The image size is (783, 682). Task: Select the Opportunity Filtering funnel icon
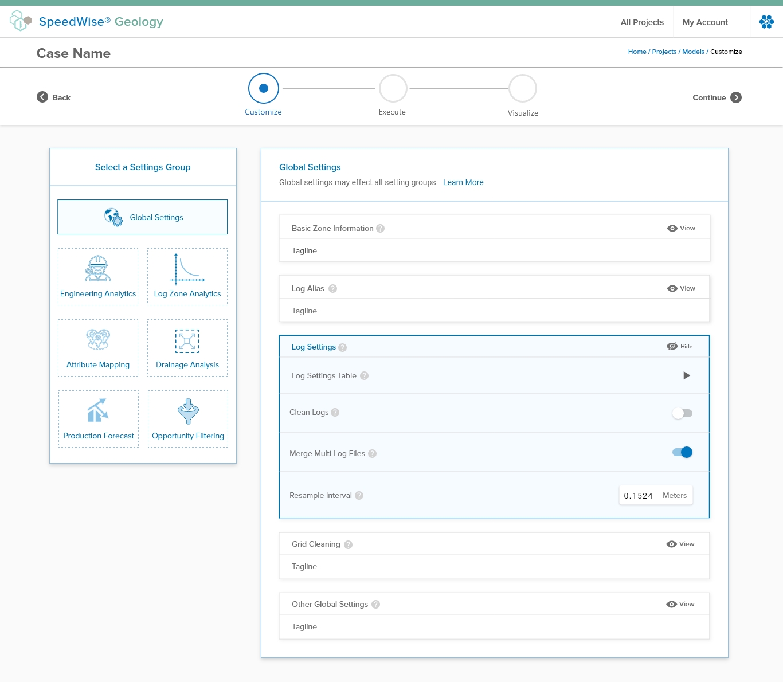[188, 411]
